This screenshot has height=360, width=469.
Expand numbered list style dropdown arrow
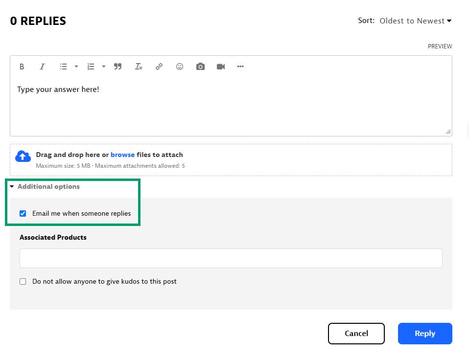pyautogui.click(x=104, y=67)
